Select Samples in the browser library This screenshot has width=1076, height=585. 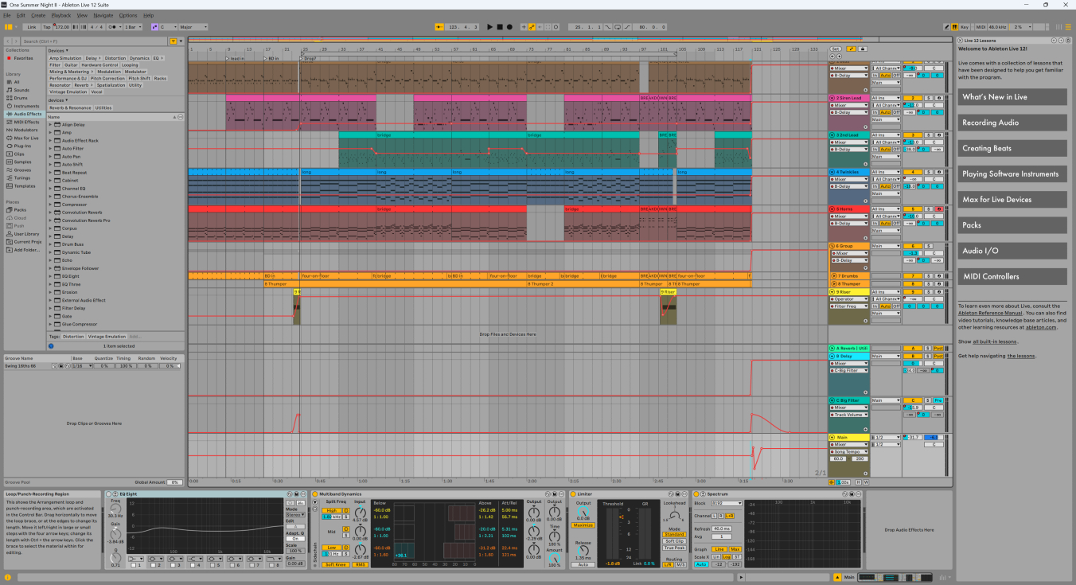[22, 162]
